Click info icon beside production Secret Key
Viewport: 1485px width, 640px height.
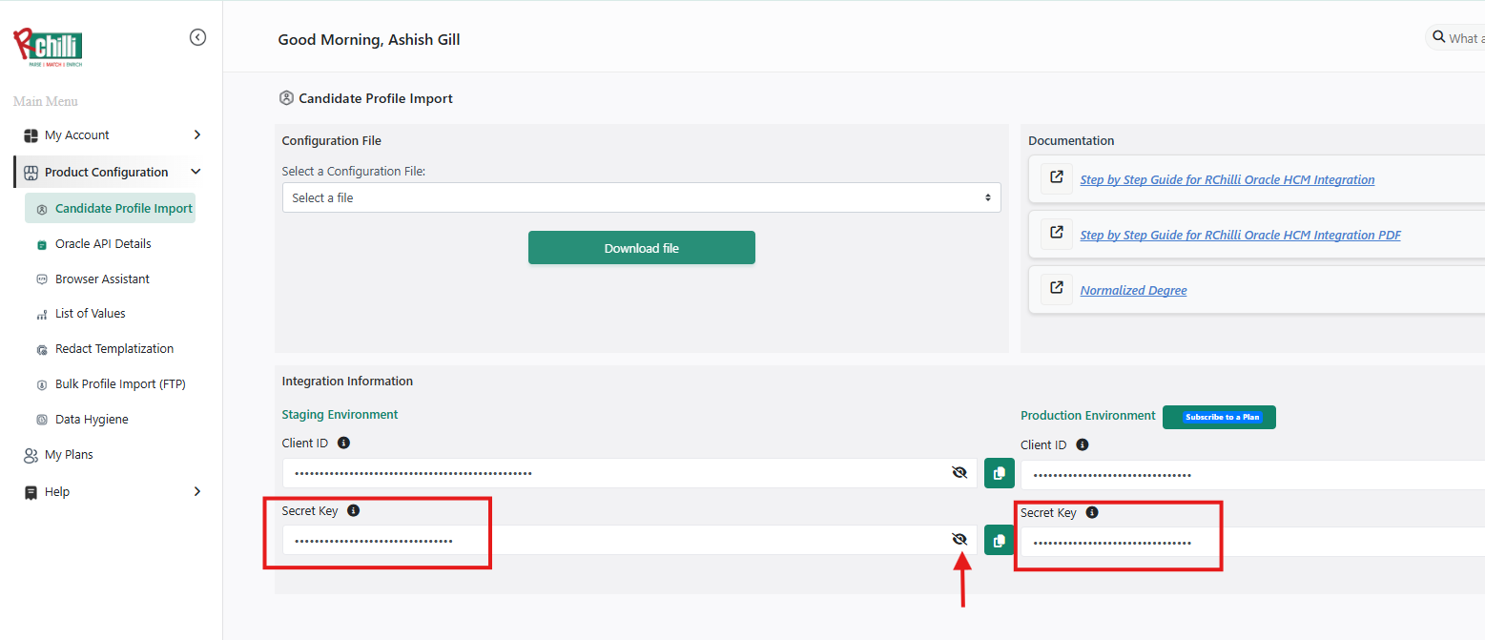point(1092,513)
